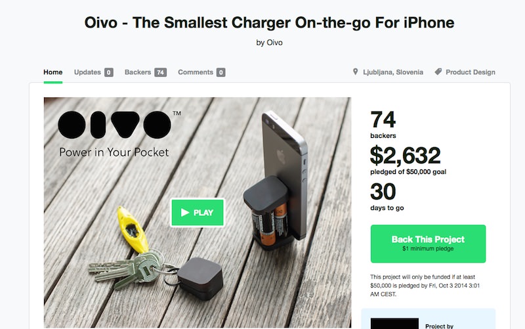Click the Back This Project button
This screenshot has height=329, width=525.
pos(428,244)
